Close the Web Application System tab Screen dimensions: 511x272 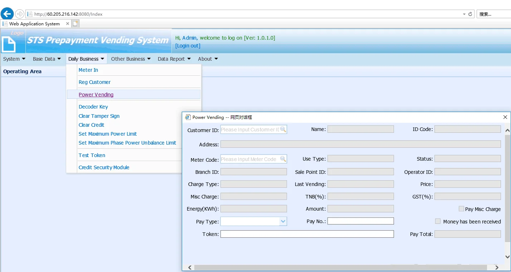click(x=68, y=24)
